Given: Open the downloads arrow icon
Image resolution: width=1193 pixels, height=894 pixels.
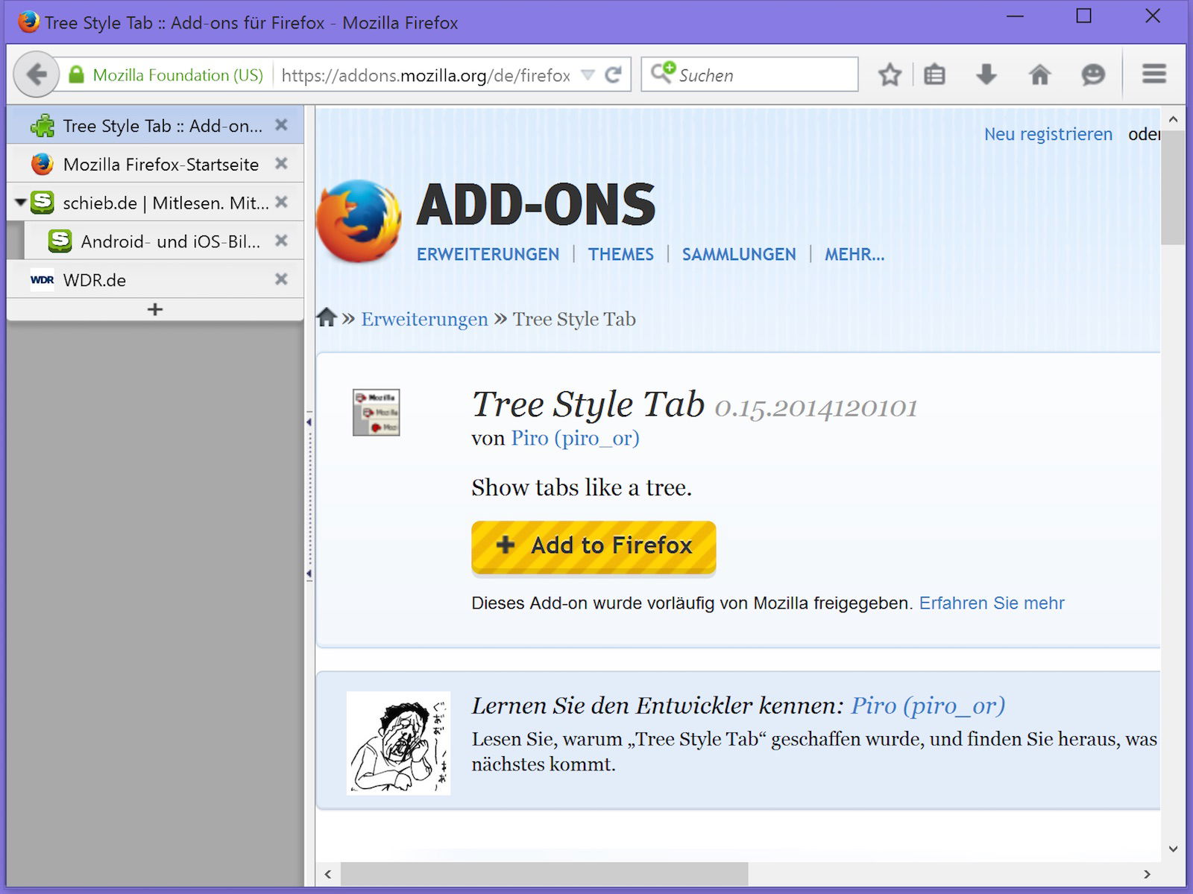Looking at the screenshot, I should coord(986,74).
